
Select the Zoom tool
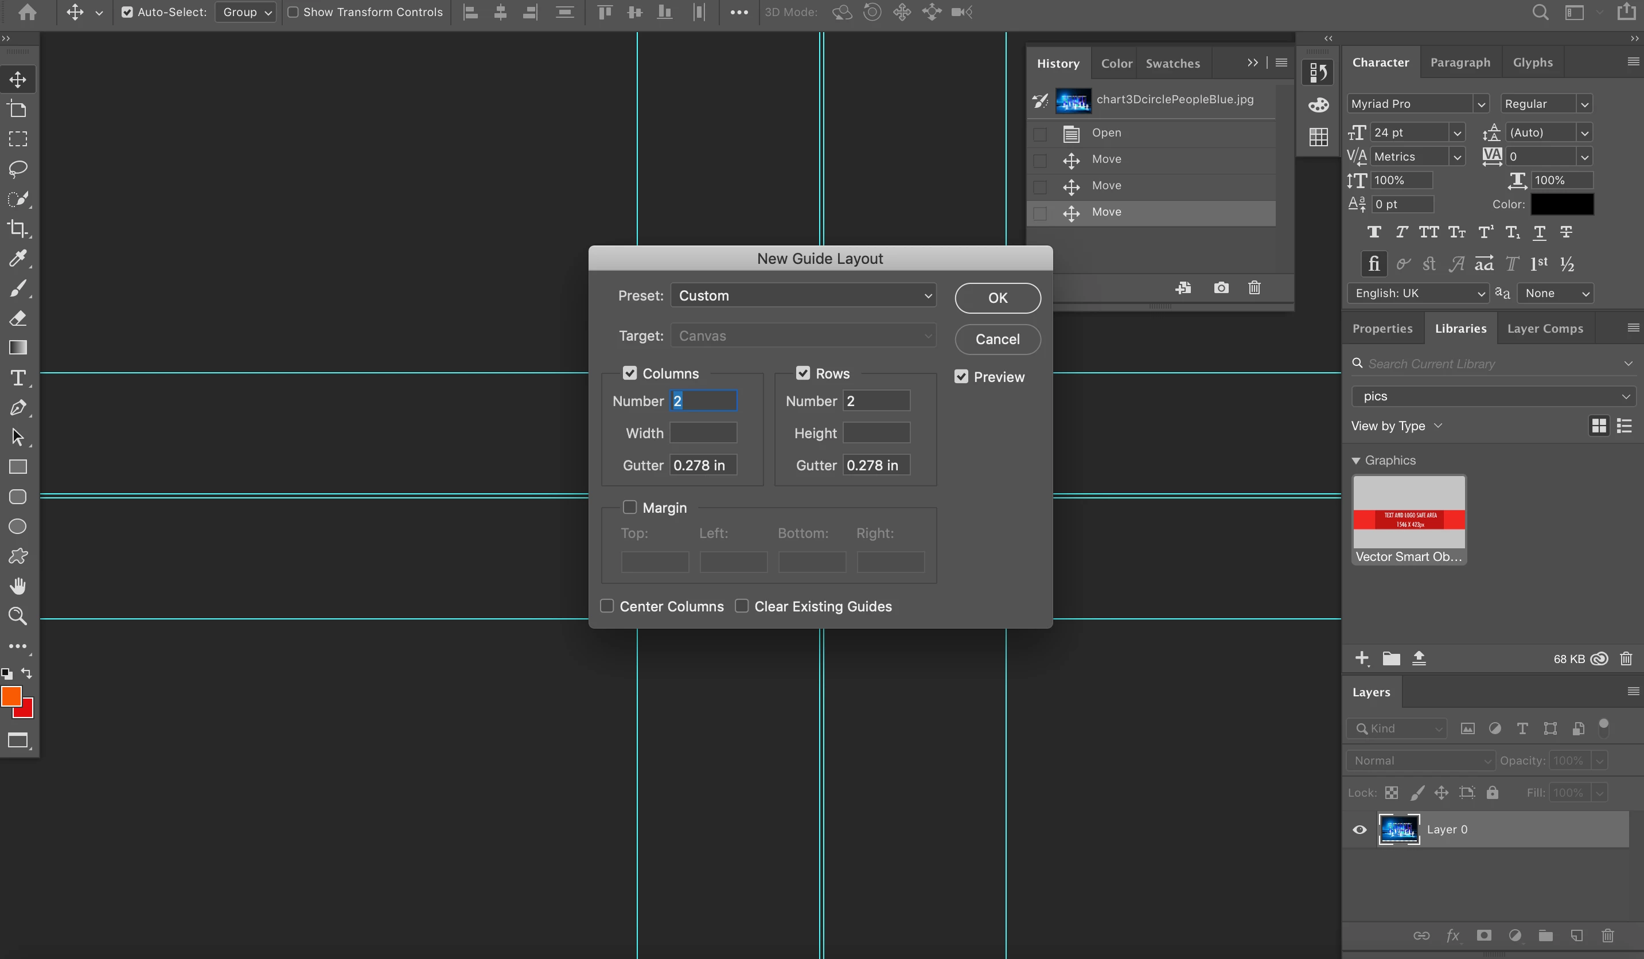18,616
